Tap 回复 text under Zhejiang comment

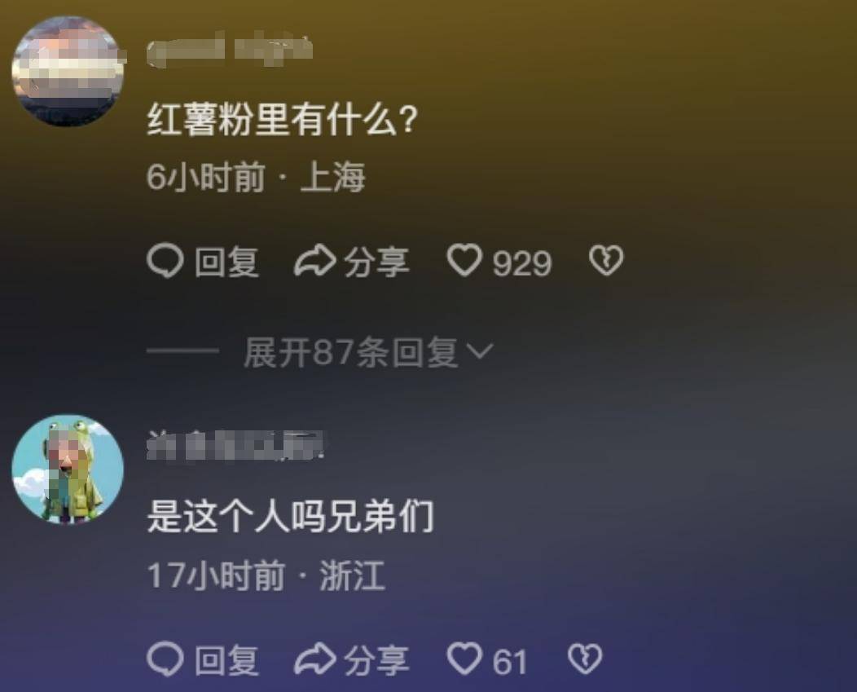pyautogui.click(x=226, y=659)
